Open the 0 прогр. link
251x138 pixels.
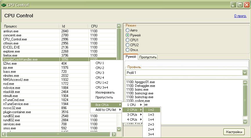240,16
